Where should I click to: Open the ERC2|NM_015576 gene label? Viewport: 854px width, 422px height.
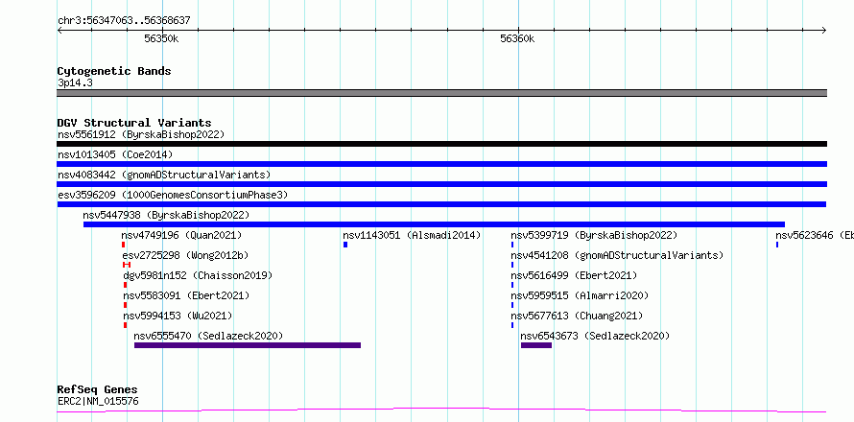pos(98,401)
